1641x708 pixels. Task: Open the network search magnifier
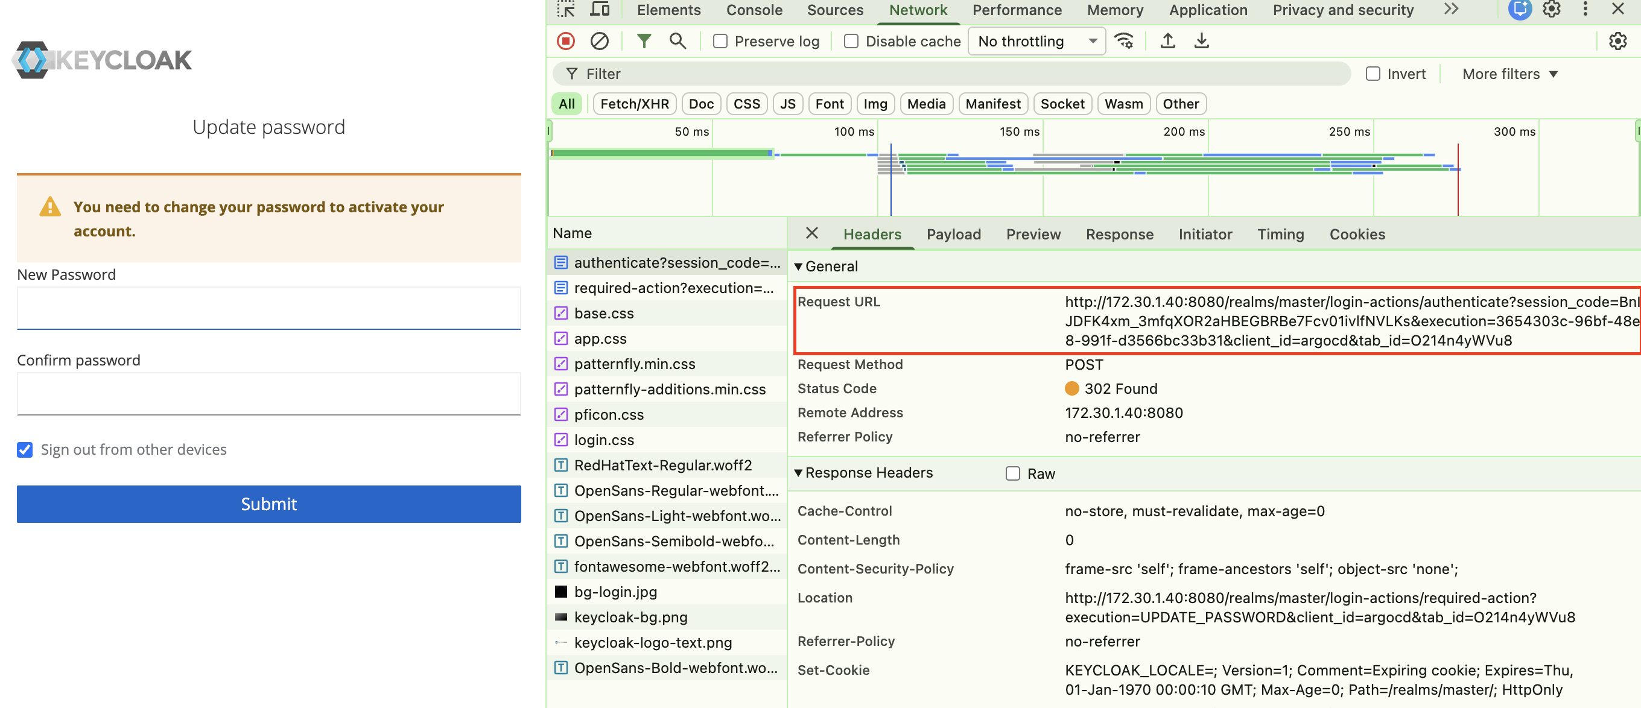(x=677, y=42)
